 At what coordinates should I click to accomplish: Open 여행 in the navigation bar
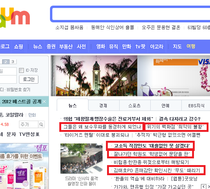coord(191,46)
